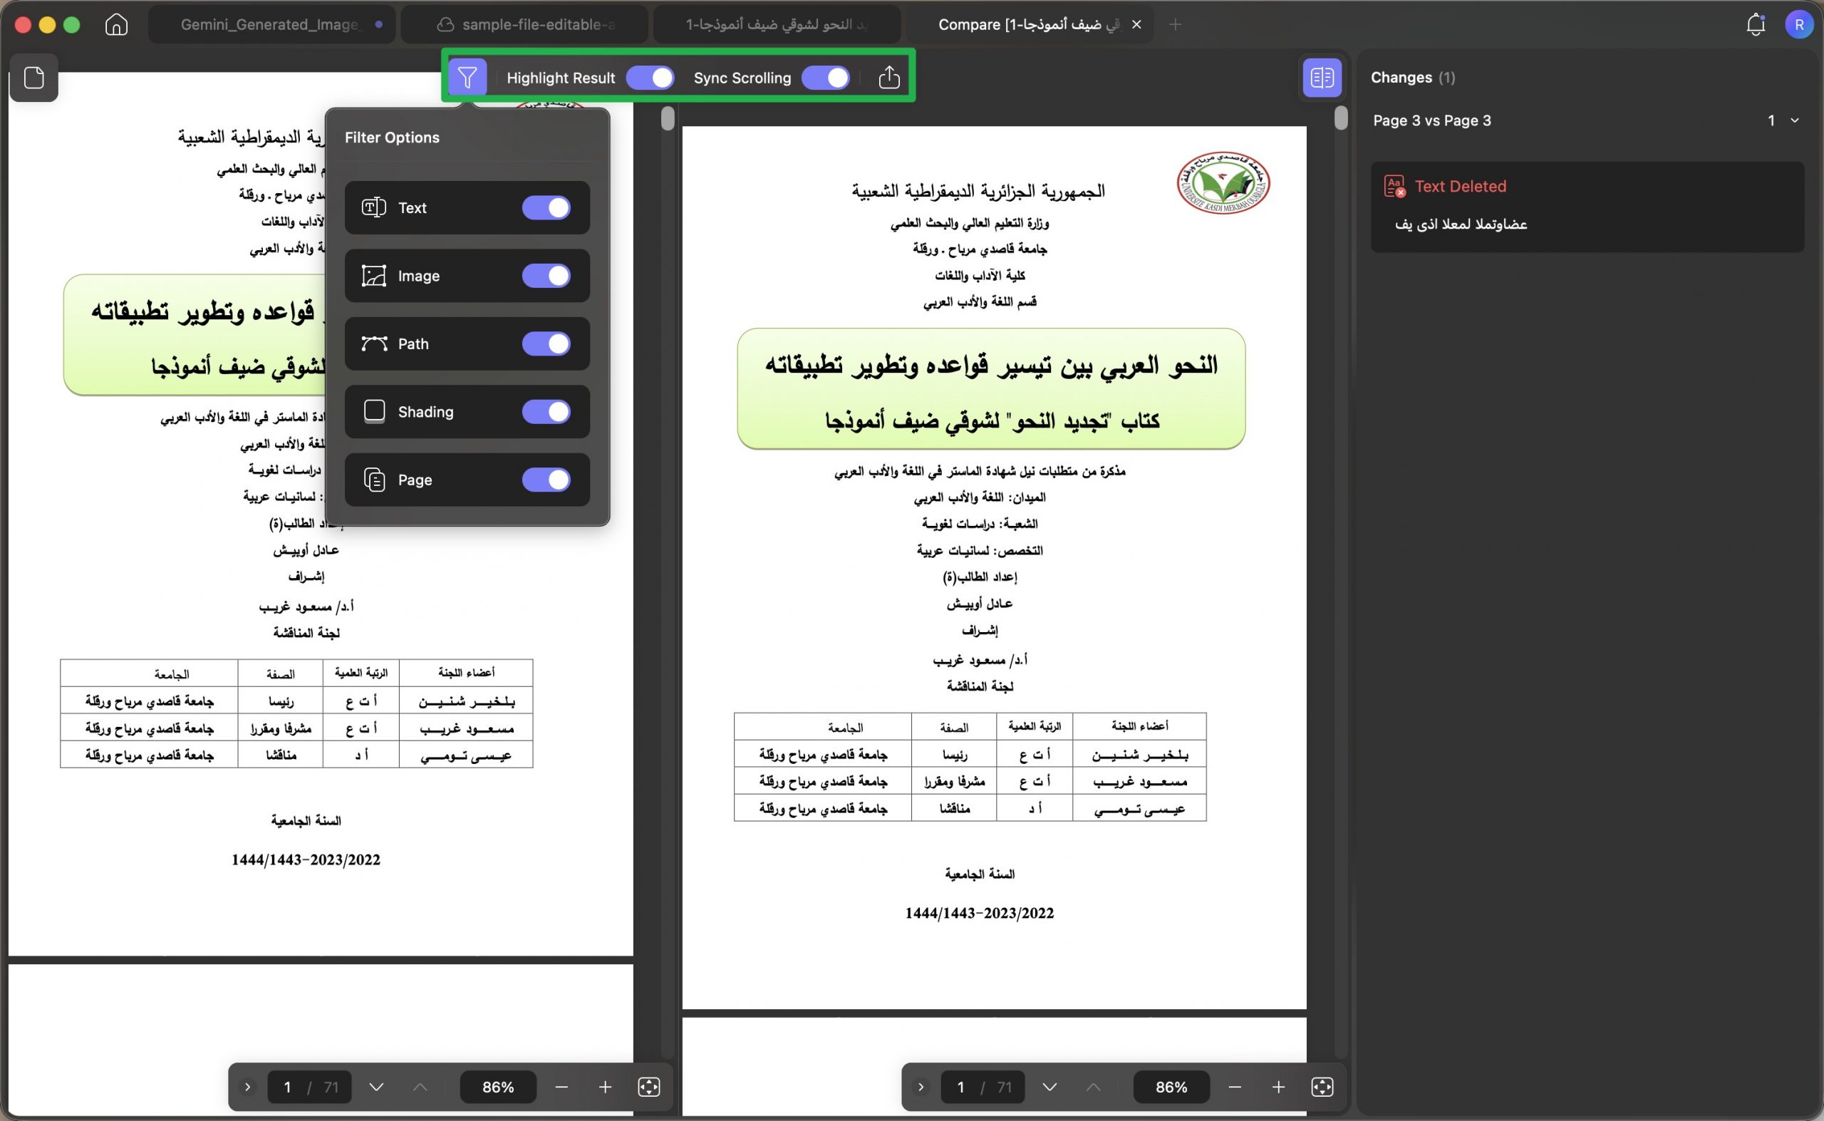Add a new tab with plus

(1175, 24)
